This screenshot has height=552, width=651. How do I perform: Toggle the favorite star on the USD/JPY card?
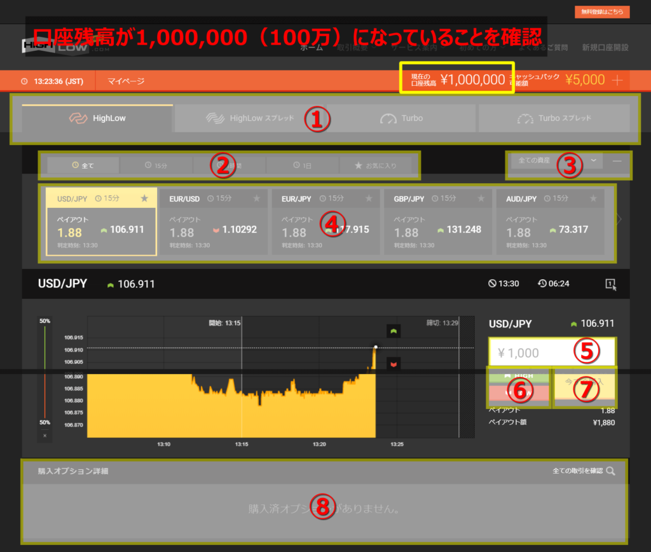click(144, 198)
